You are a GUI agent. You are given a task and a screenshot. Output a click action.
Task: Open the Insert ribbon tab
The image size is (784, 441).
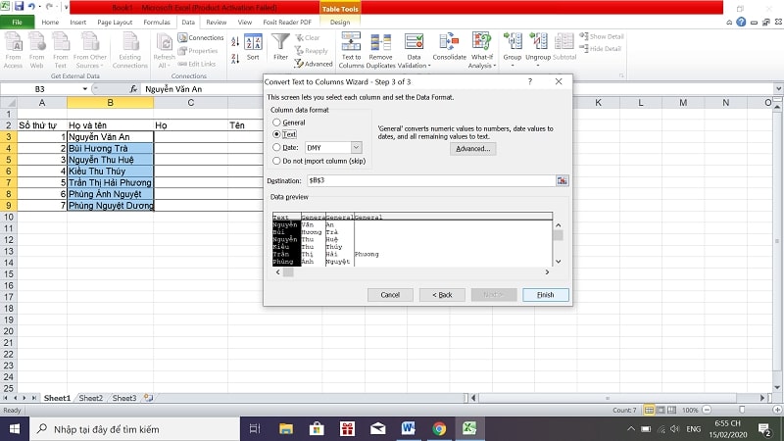78,22
